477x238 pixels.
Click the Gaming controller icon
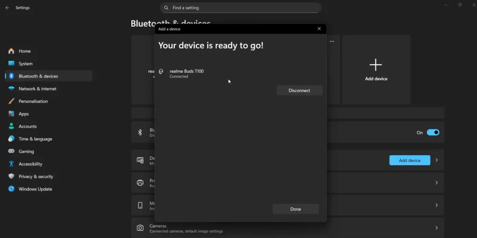pos(11,151)
